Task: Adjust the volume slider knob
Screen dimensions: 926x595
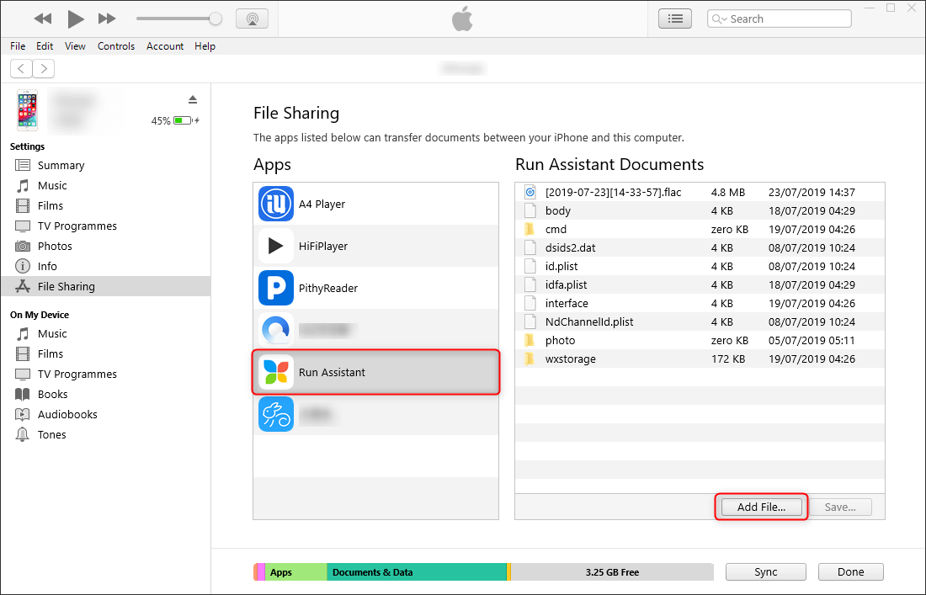Action: (x=216, y=19)
